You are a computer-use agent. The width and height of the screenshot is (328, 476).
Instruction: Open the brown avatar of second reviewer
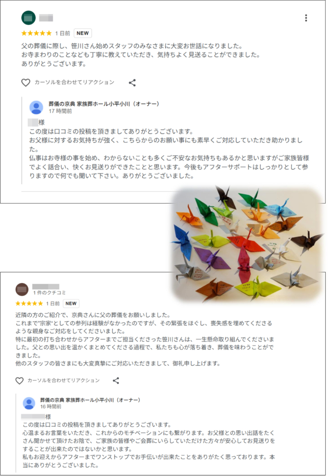tap(22, 290)
